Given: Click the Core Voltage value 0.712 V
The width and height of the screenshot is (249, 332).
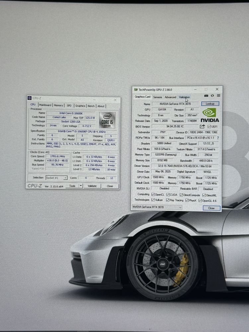Looking at the screenshot, I should [x=87, y=126].
